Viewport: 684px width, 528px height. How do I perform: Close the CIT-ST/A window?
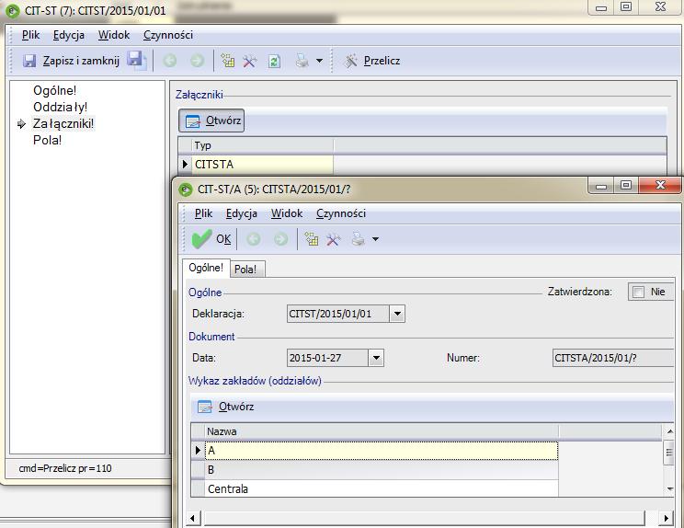(660, 186)
